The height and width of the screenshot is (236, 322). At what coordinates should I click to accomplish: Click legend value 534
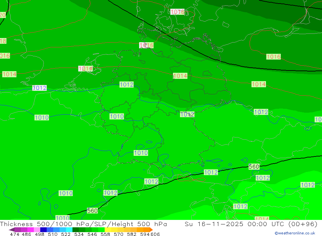click(x=79, y=234)
